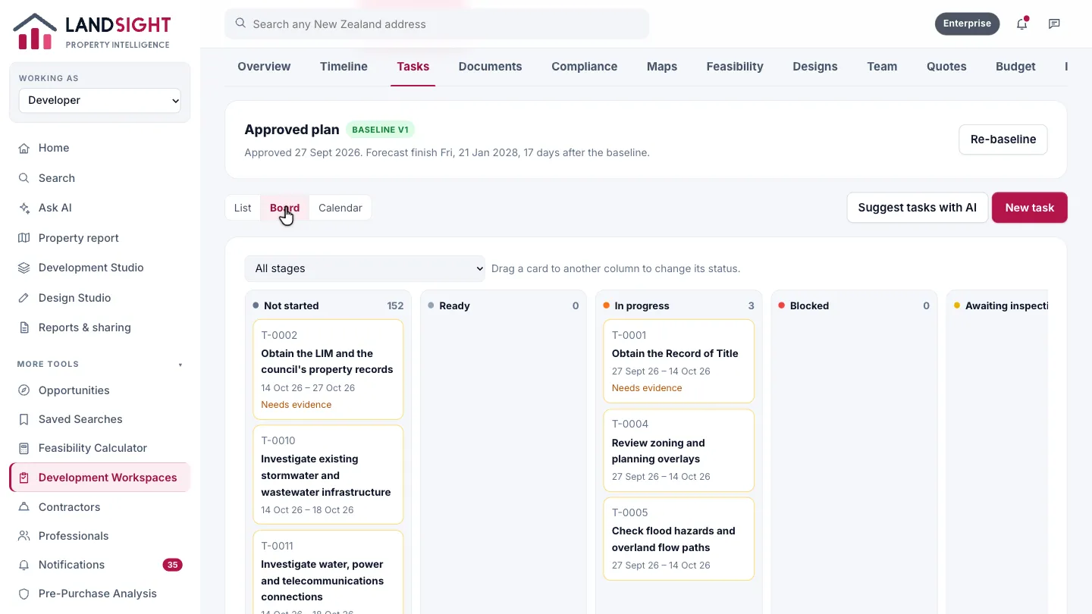
Task: Open task card T-0005 Check flood hazards
Action: click(x=679, y=539)
